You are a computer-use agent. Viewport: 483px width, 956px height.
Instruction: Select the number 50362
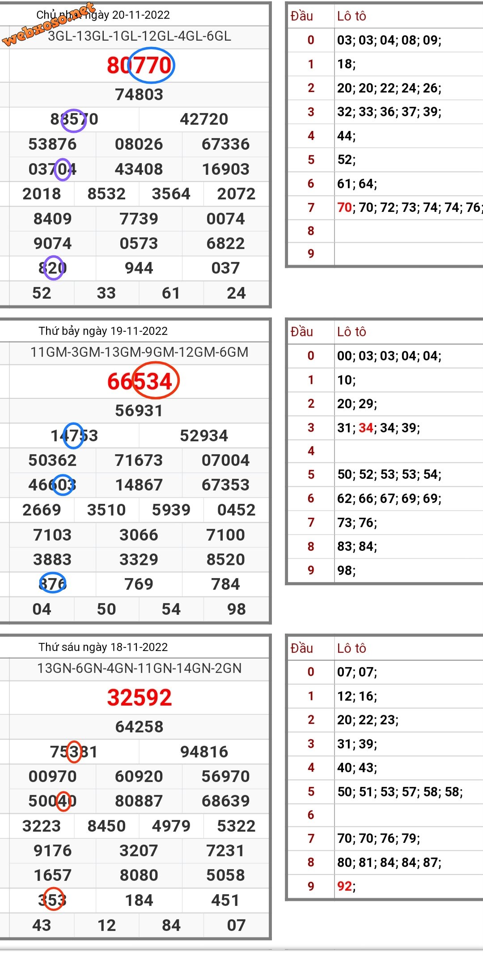pos(53,460)
